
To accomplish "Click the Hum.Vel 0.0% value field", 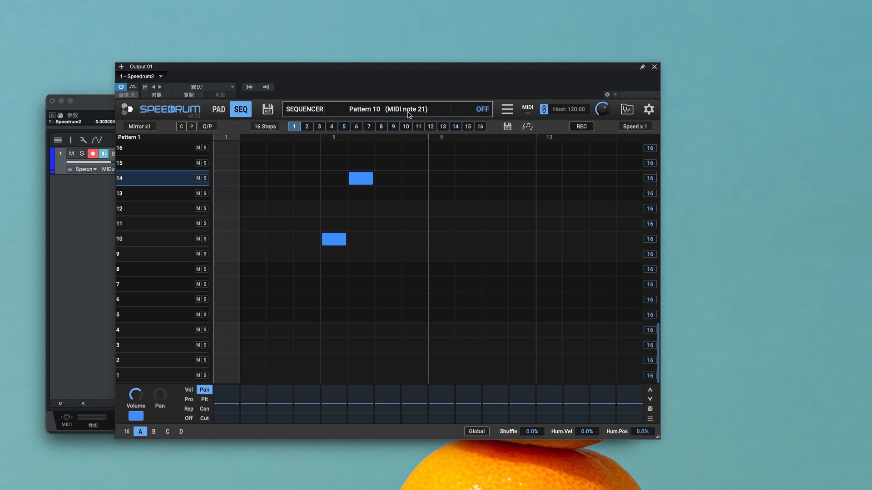I will pyautogui.click(x=587, y=431).
